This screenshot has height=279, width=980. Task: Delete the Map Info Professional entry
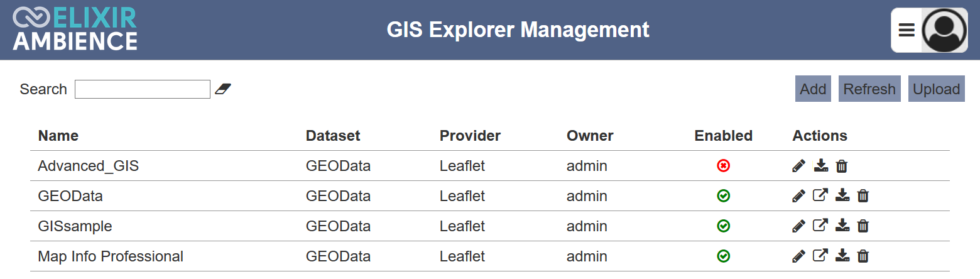click(864, 256)
